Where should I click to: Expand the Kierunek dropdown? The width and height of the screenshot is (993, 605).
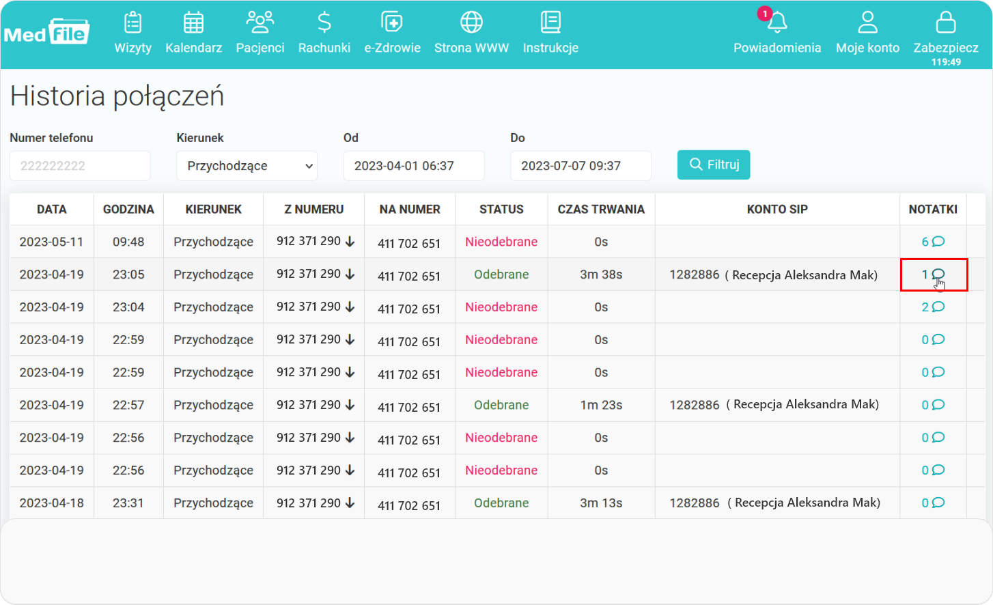pyautogui.click(x=247, y=166)
